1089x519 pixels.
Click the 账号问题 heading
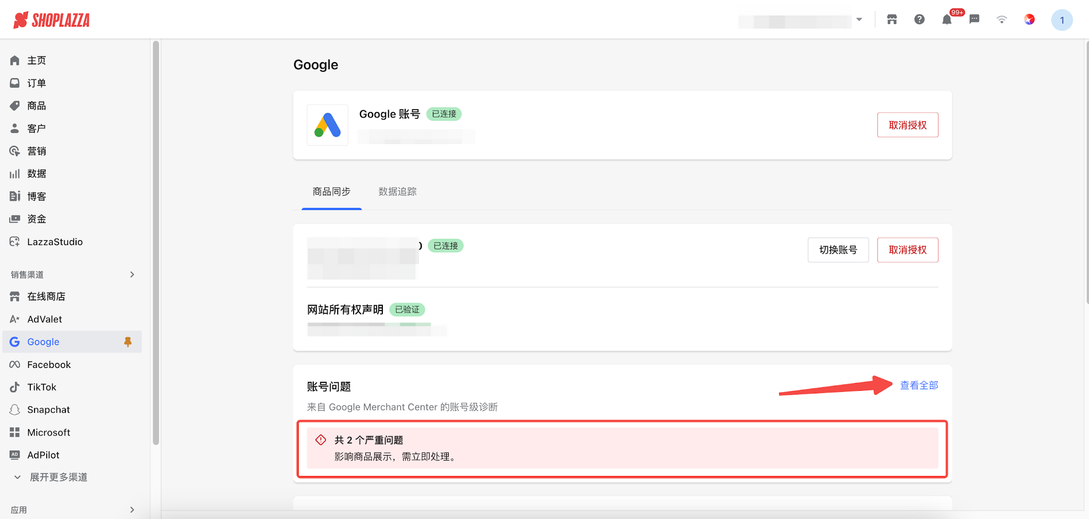(x=329, y=387)
